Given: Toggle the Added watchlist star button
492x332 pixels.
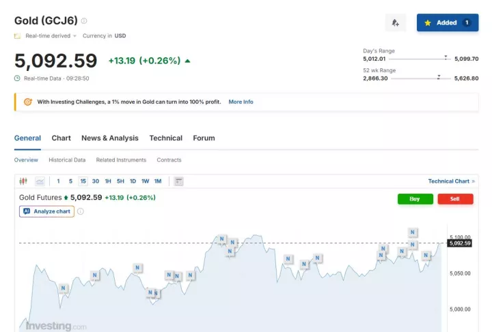Looking at the screenshot, I should pos(448,22).
